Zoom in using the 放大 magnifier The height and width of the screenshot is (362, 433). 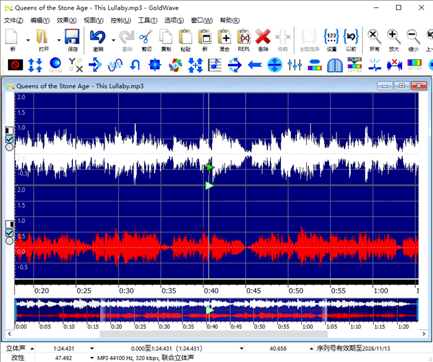pyautogui.click(x=394, y=37)
